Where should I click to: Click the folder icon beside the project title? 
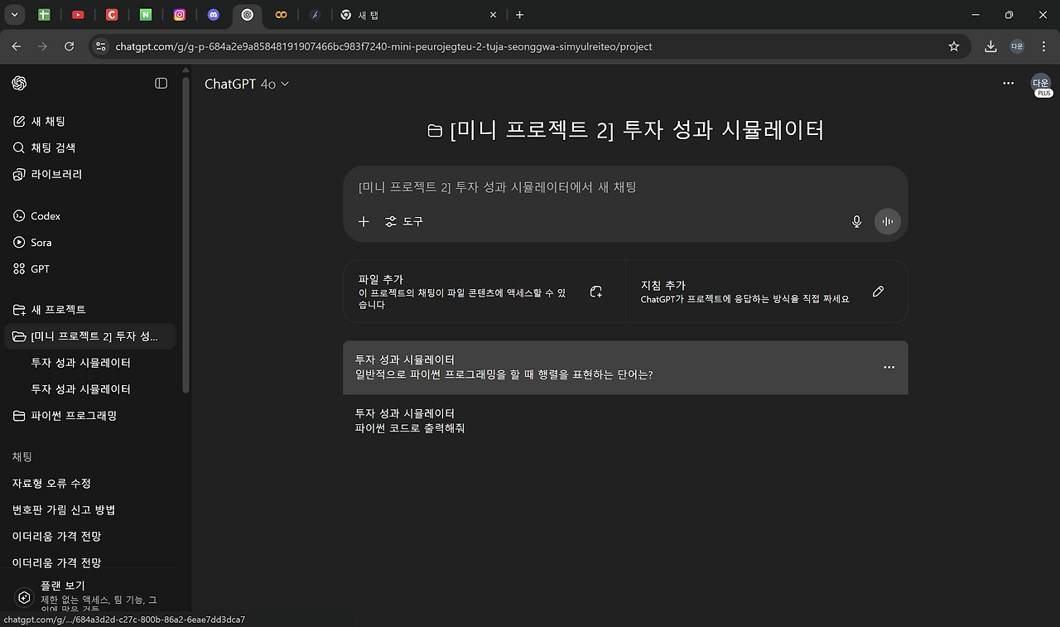click(434, 131)
